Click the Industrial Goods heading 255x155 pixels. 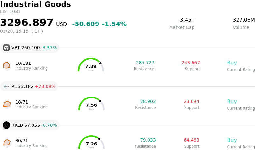click(35, 5)
